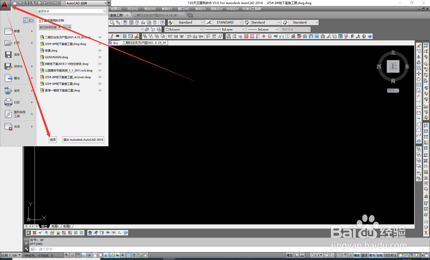The height and width of the screenshot is (260, 430).
Task: Toggle 填充 button in status bar
Action: pyautogui.click(x=372, y=255)
